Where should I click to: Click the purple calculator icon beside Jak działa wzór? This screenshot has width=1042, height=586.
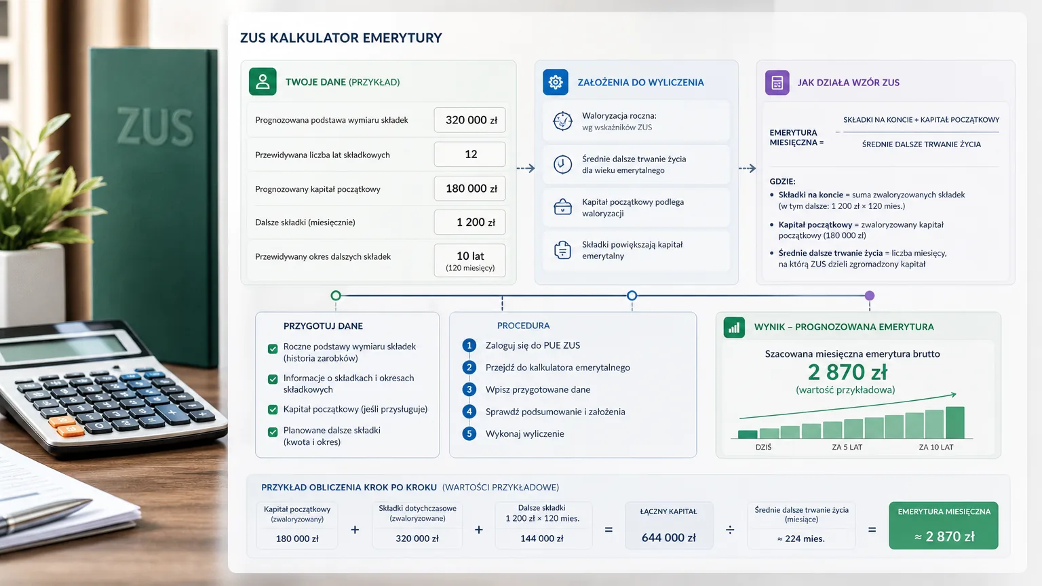(777, 83)
